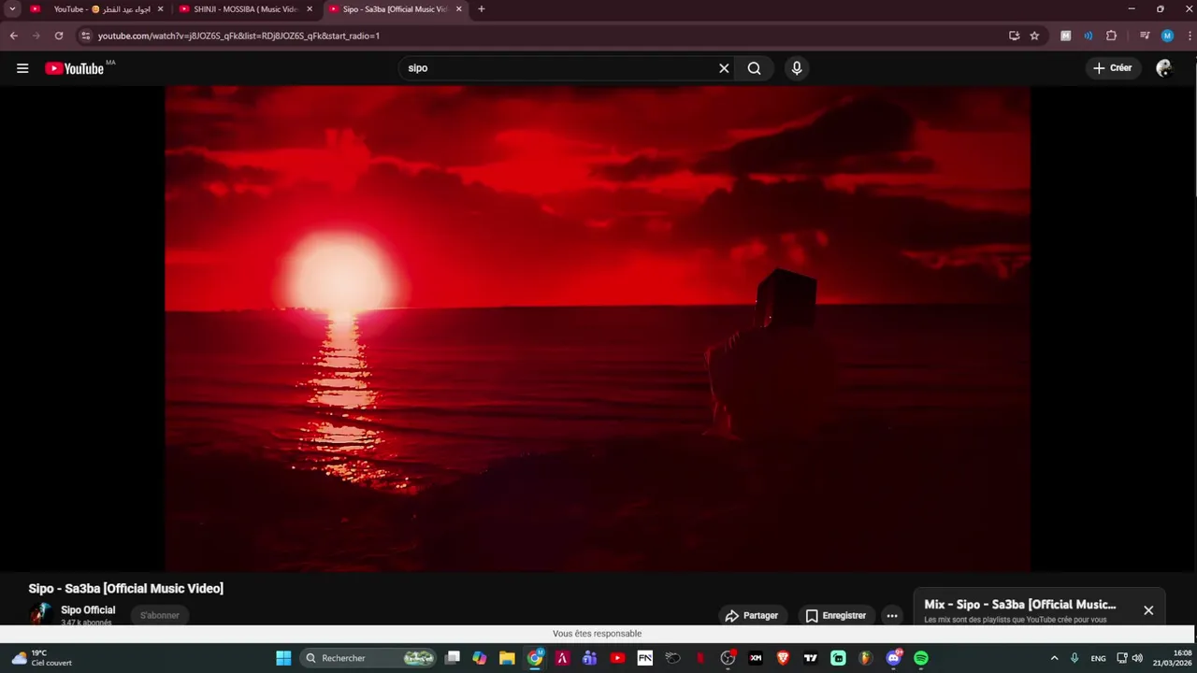This screenshot has width=1197, height=673.
Task: Click the site info icon in address bar
Action: [x=85, y=36]
